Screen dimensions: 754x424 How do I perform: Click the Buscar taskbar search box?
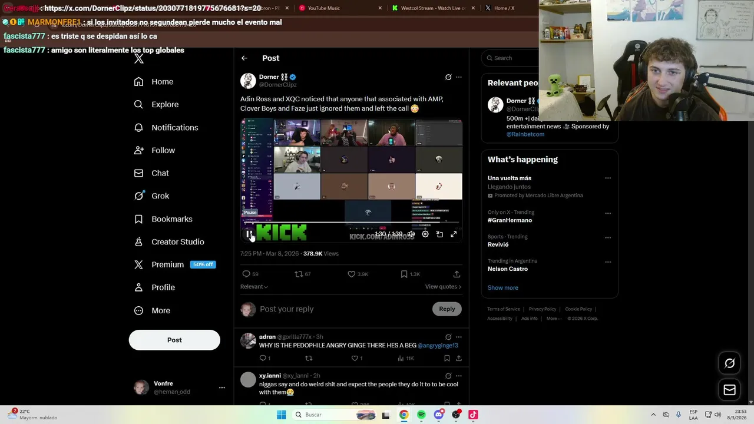pos(335,415)
